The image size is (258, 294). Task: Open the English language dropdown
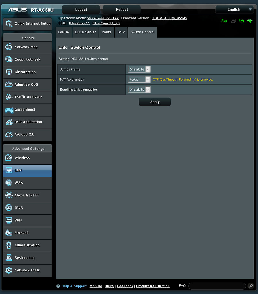click(234, 9)
